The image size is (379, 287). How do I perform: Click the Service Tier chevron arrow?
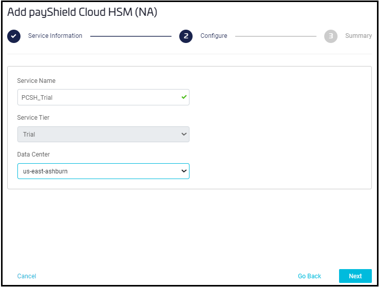184,135
